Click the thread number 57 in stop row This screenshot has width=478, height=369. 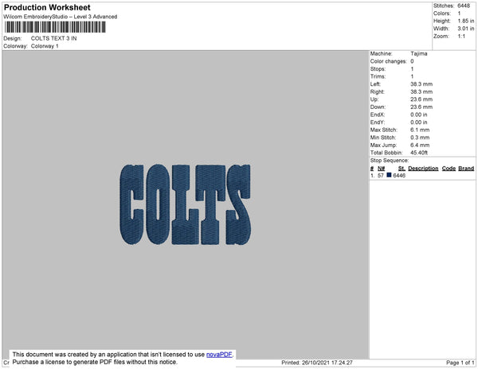click(x=381, y=176)
